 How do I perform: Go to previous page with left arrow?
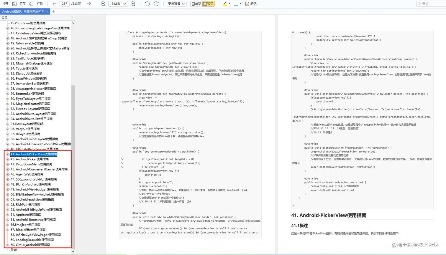tap(54, 4)
